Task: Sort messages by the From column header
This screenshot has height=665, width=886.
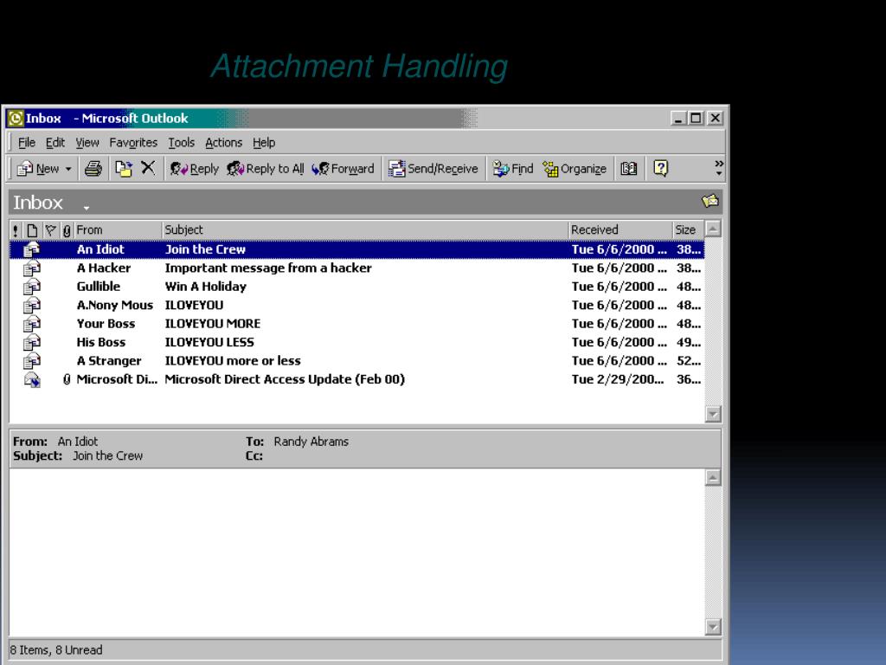Action: (118, 230)
